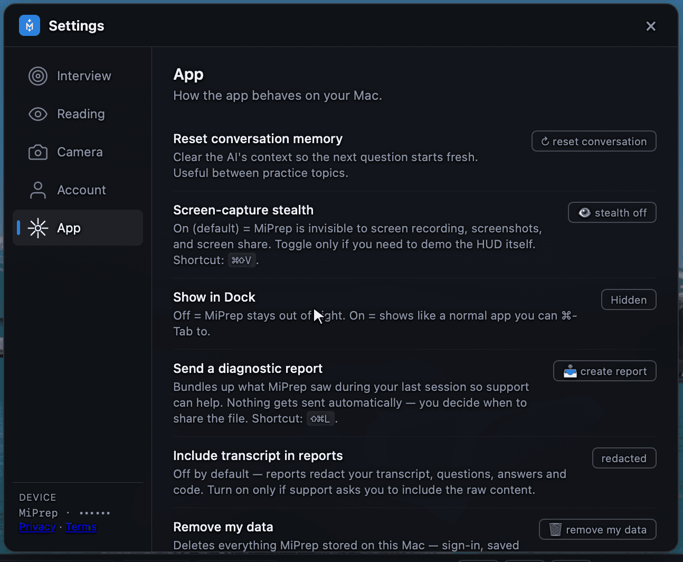Click the circular arrow icon on reset conversation
The width and height of the screenshot is (683, 562).
[x=545, y=142]
